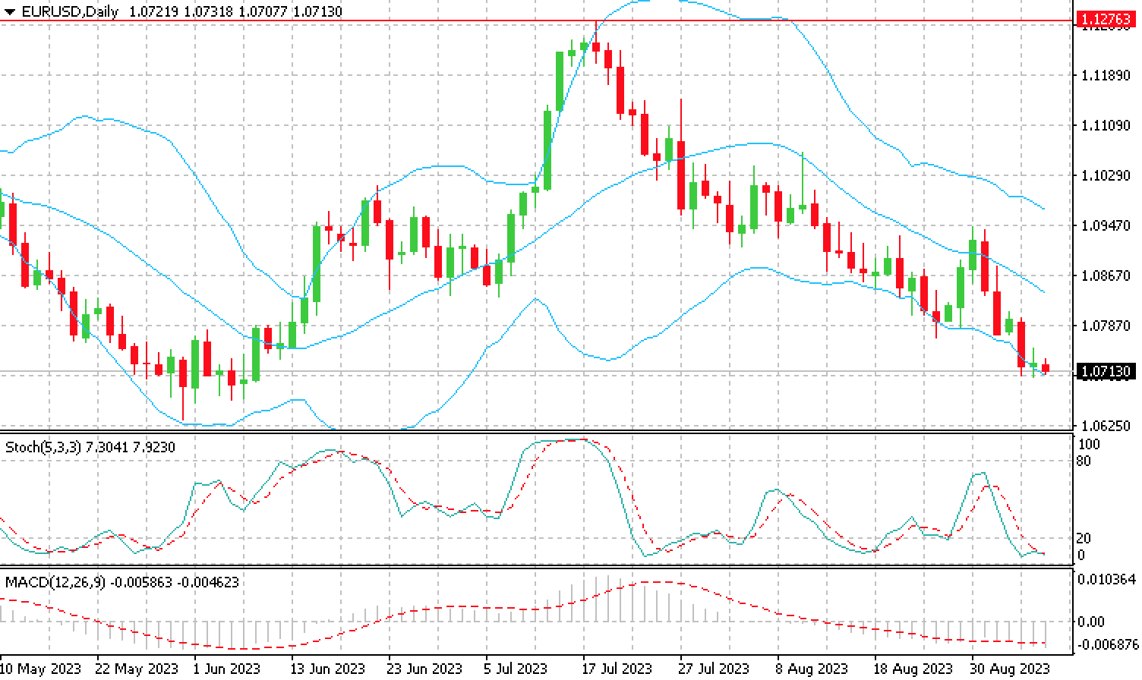1142x680 pixels.
Task: Click the current price label 1.07130
Action: pyautogui.click(x=1106, y=372)
